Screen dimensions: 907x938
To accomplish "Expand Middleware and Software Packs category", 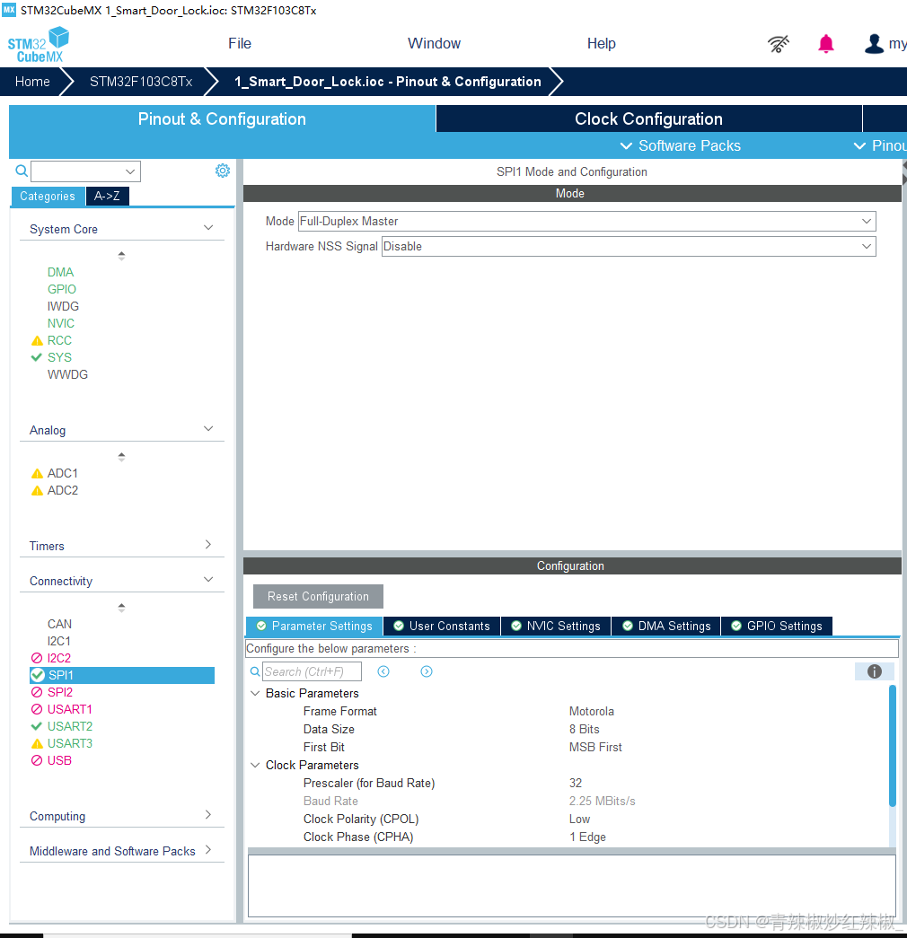I will (x=208, y=849).
